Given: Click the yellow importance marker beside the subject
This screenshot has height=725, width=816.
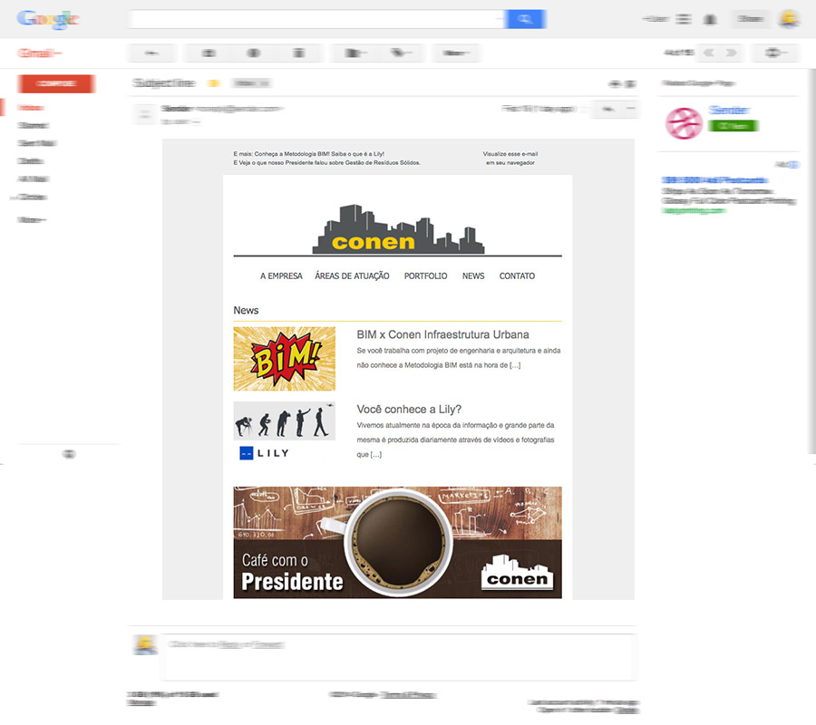Looking at the screenshot, I should (x=214, y=83).
